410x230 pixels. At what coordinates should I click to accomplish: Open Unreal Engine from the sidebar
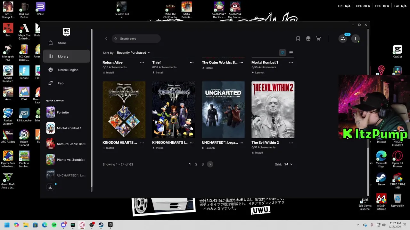pos(66,70)
